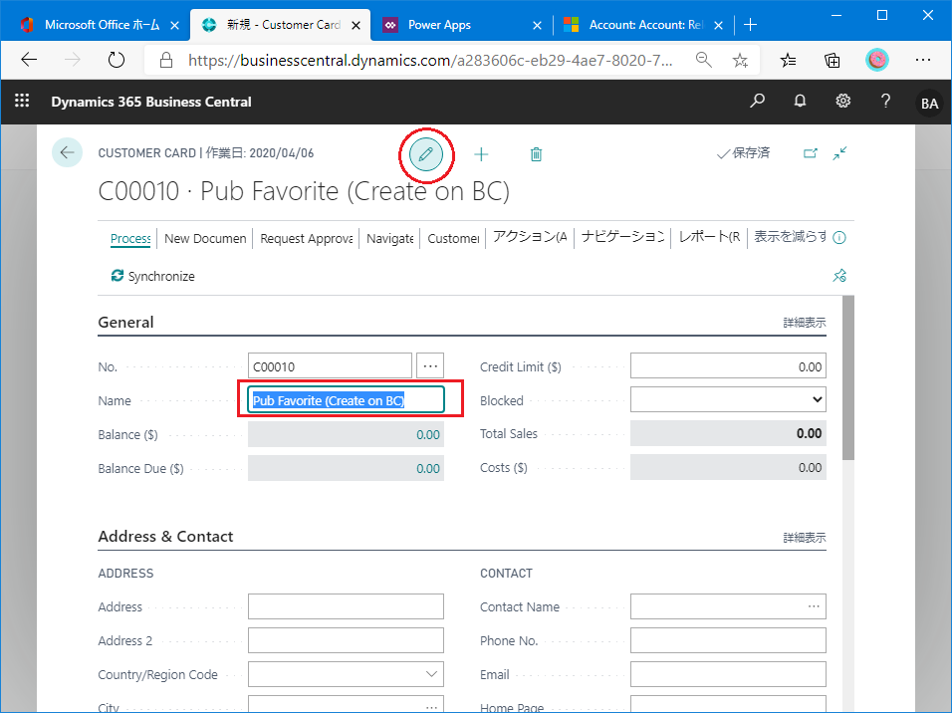Click the pin action bar icon

[x=839, y=276]
